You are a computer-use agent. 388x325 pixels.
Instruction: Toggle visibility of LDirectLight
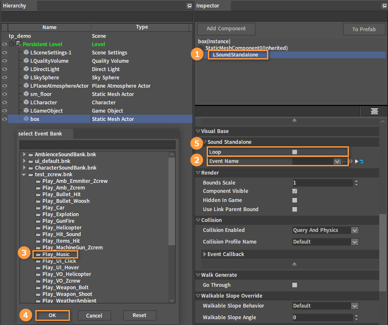coord(5,69)
